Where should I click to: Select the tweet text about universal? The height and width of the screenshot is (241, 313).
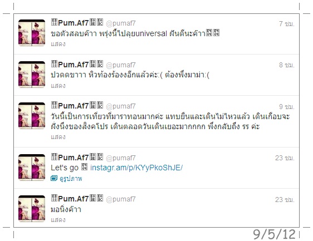tap(135, 33)
